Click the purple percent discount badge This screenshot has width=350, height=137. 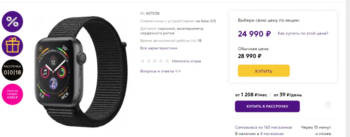pos(13,21)
